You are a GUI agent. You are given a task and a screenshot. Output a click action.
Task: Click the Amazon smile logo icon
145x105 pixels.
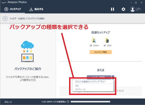3,2
